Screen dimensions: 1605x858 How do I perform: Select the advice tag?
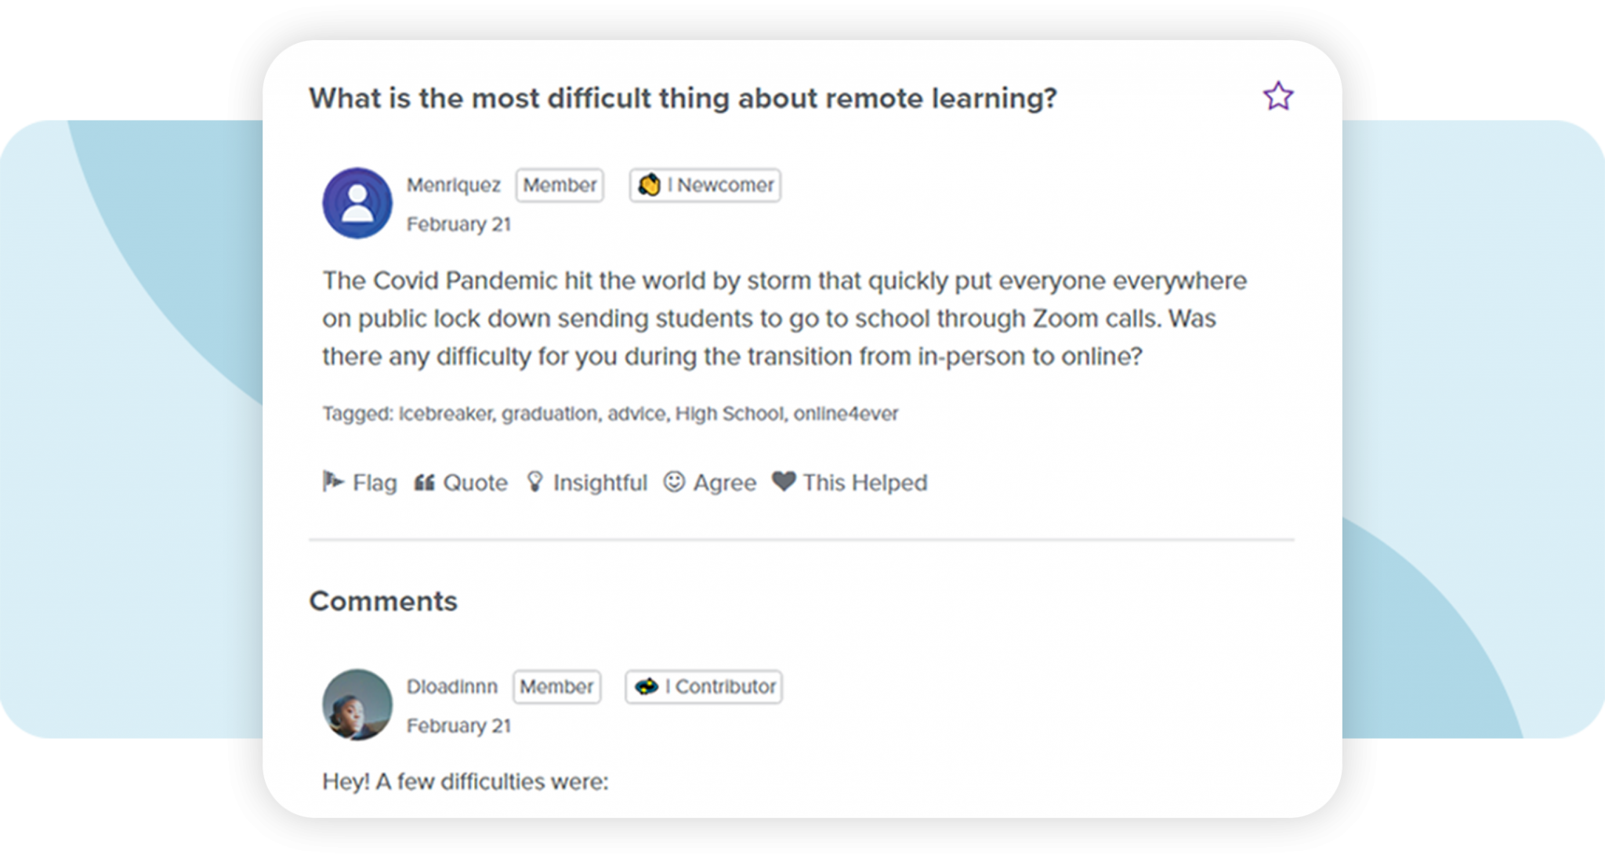point(636,414)
